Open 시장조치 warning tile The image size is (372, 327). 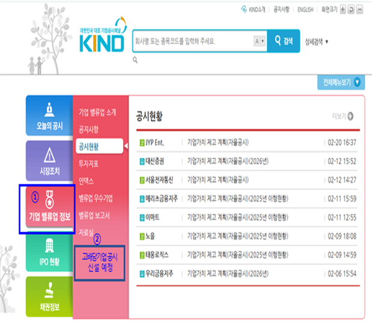pyautogui.click(x=49, y=161)
